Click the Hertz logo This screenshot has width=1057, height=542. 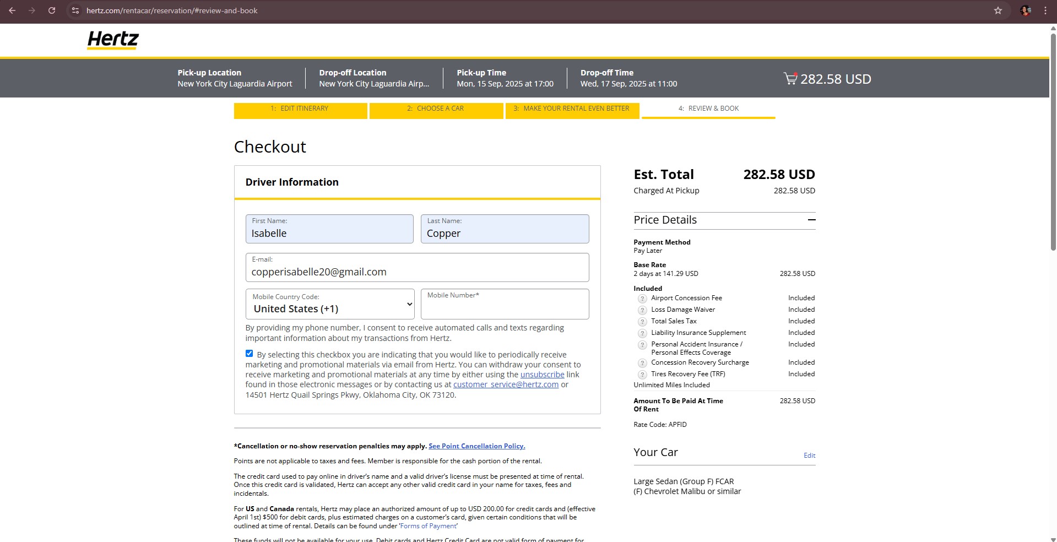tap(113, 40)
